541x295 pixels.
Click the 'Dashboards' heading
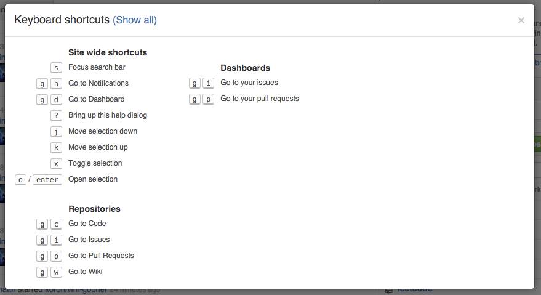[x=246, y=68]
